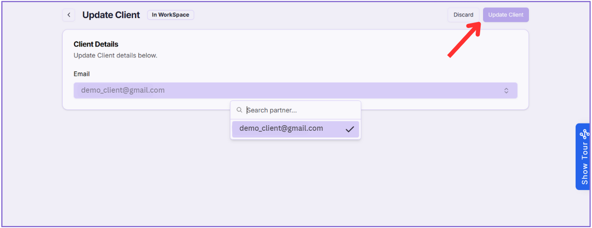
Task: Click the checkmark next to demo_client@gmail.com option
Action: [350, 129]
